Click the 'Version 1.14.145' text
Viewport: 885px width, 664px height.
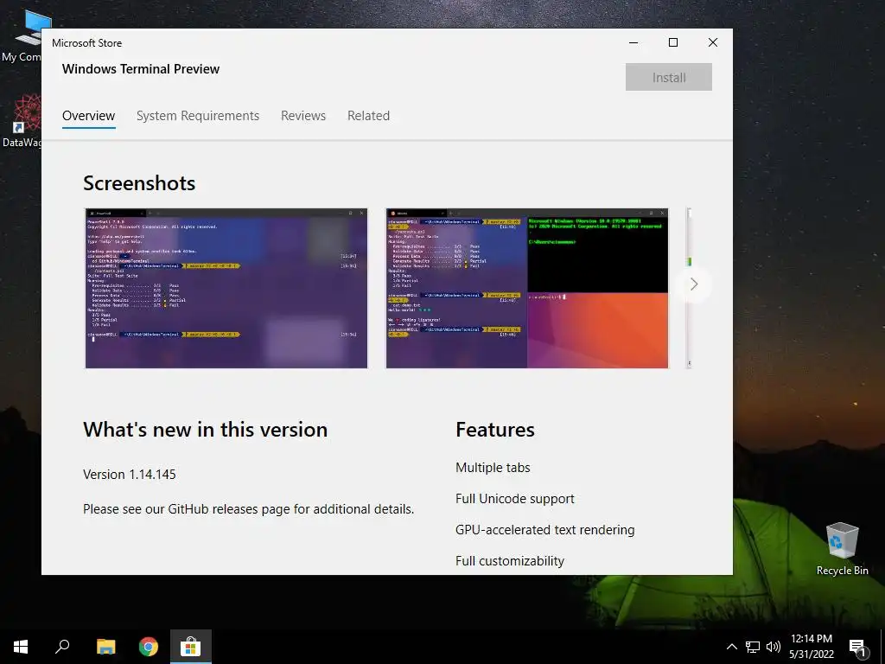[130, 475]
